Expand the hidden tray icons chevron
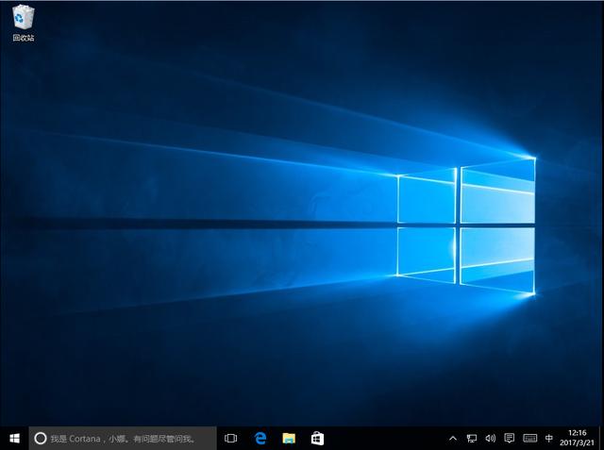Viewport: 604px width, 450px height. pyautogui.click(x=452, y=438)
